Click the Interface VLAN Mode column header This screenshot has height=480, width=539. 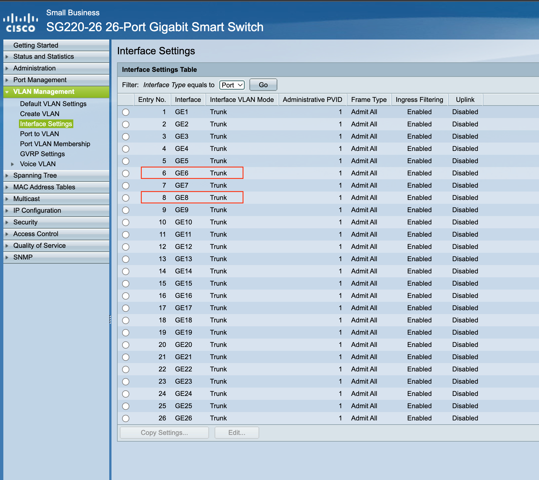click(x=242, y=100)
